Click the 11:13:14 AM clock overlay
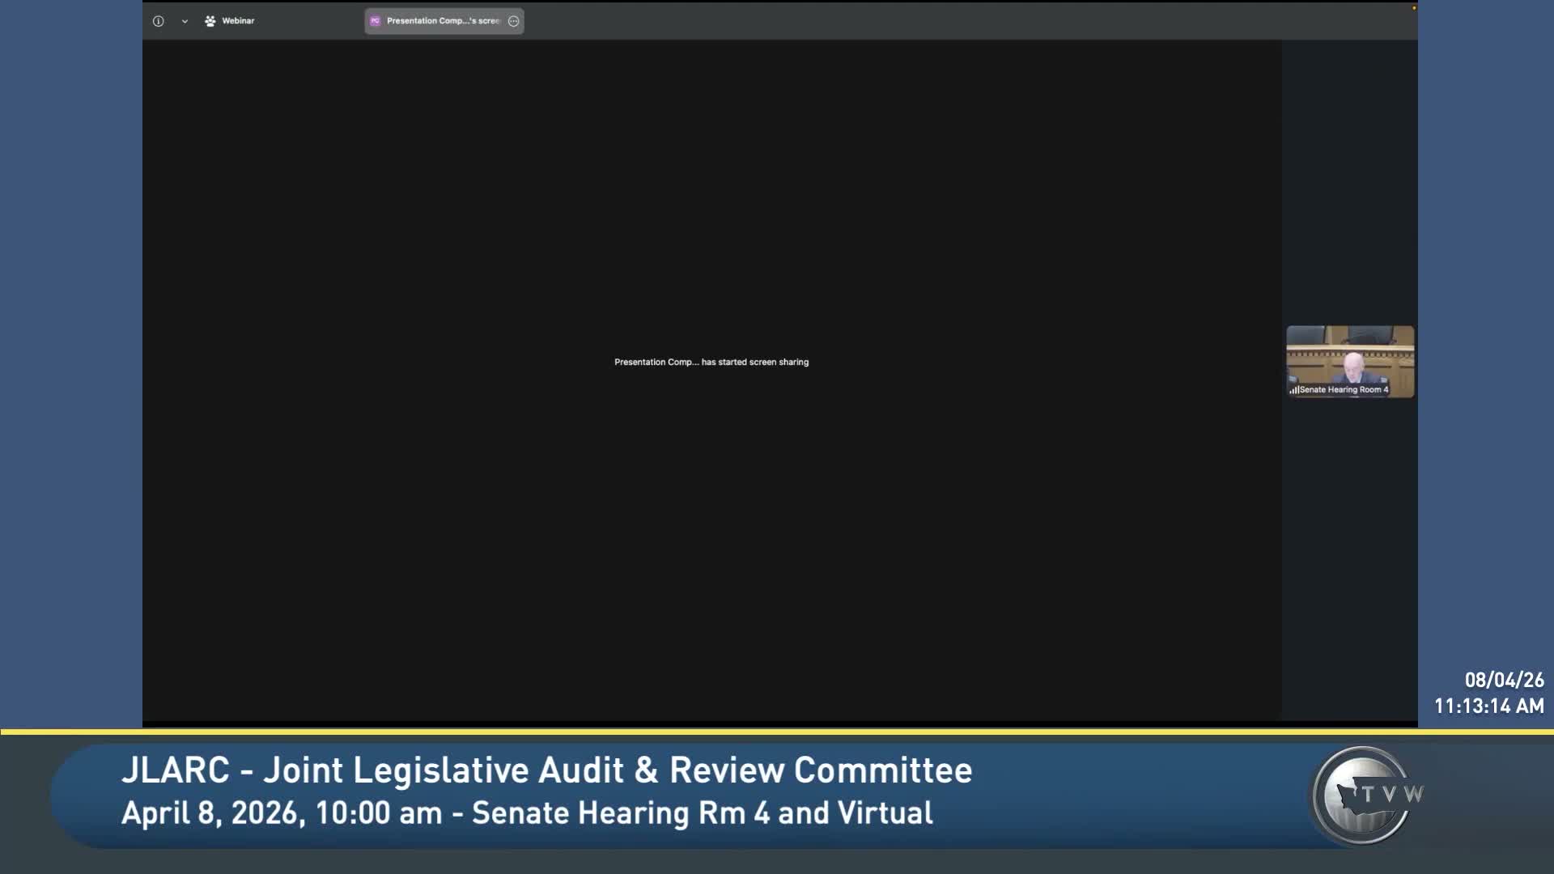Screen dimensions: 1554x874 pyautogui.click(x=1488, y=706)
